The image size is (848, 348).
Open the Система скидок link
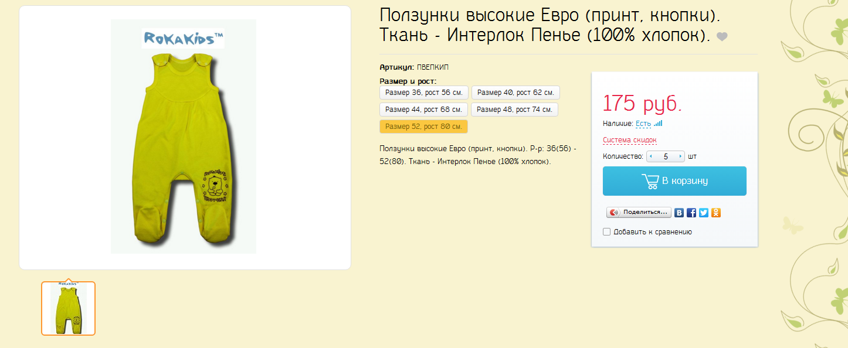(630, 140)
